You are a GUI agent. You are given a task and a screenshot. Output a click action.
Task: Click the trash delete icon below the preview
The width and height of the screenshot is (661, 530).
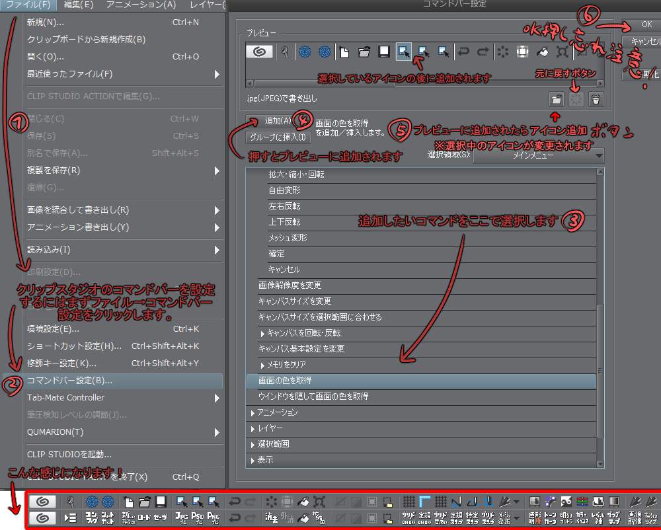pyautogui.click(x=596, y=99)
